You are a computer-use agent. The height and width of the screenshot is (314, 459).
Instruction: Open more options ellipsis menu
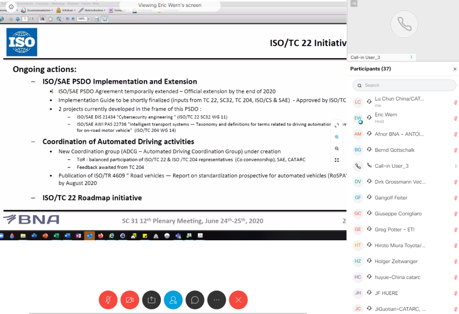[x=216, y=300]
